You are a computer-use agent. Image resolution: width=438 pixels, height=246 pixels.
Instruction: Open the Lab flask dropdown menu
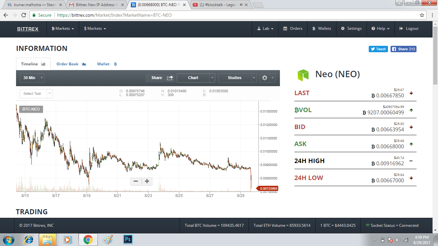(x=265, y=29)
